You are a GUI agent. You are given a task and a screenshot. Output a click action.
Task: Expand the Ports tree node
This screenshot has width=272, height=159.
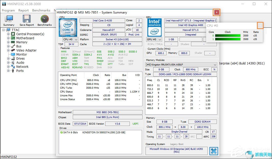[x=8, y=71]
